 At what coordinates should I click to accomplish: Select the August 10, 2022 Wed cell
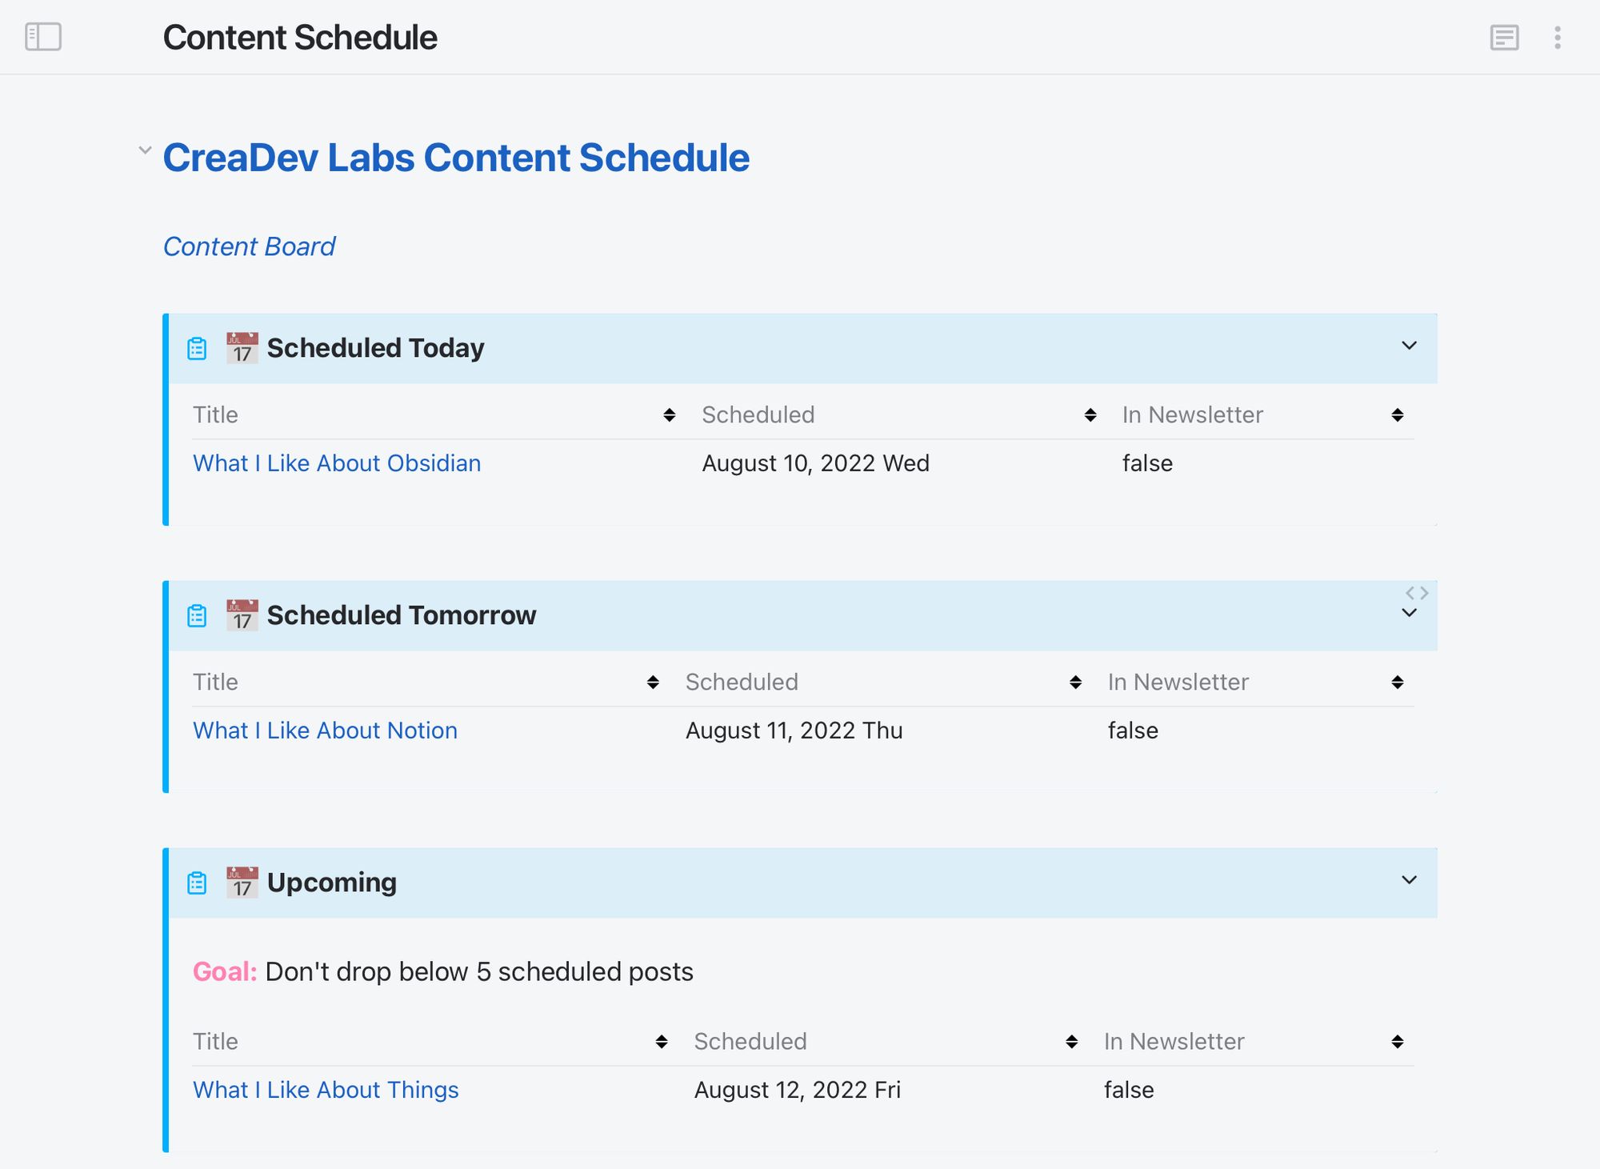click(815, 463)
